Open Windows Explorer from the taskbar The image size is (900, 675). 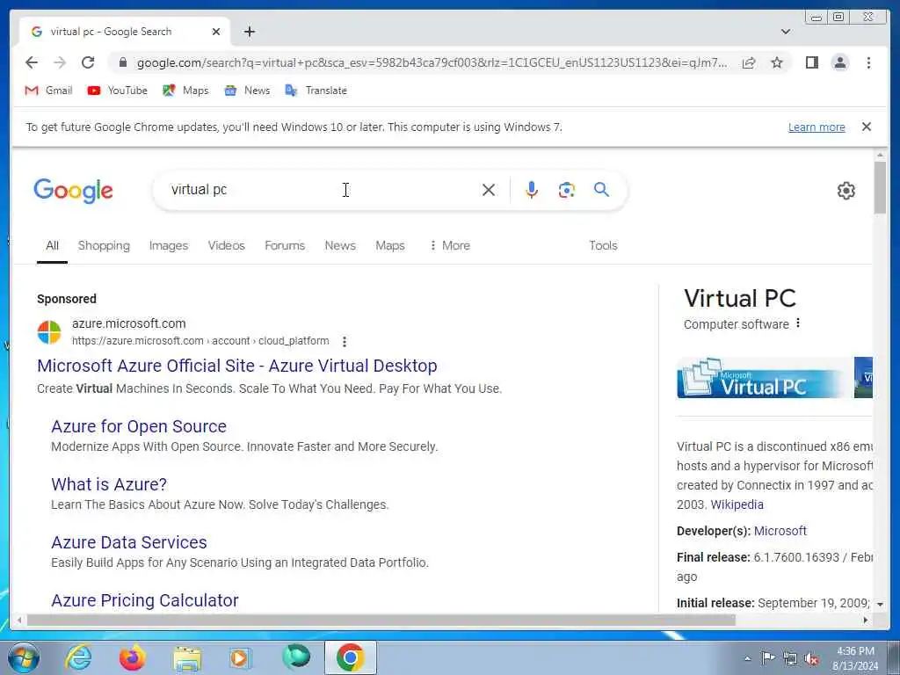[187, 659]
